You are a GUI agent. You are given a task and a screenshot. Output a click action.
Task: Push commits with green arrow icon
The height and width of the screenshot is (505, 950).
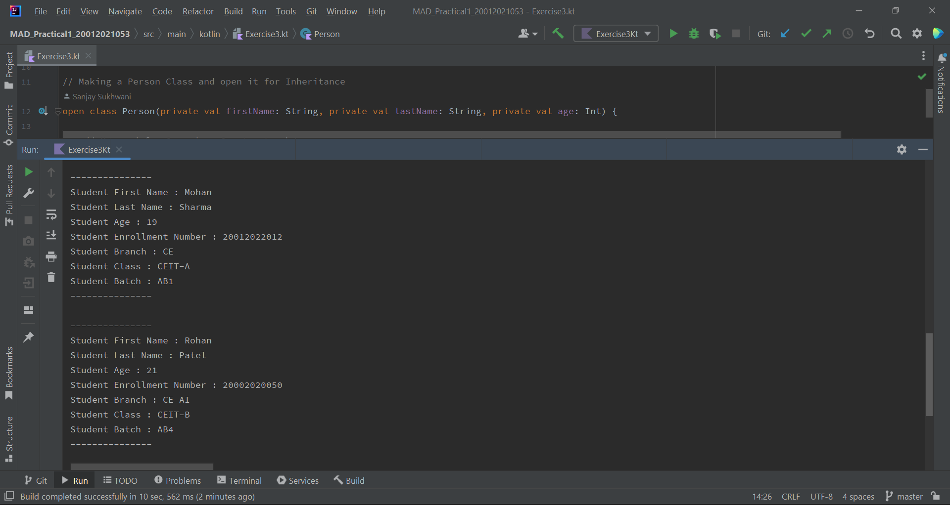[x=826, y=33]
